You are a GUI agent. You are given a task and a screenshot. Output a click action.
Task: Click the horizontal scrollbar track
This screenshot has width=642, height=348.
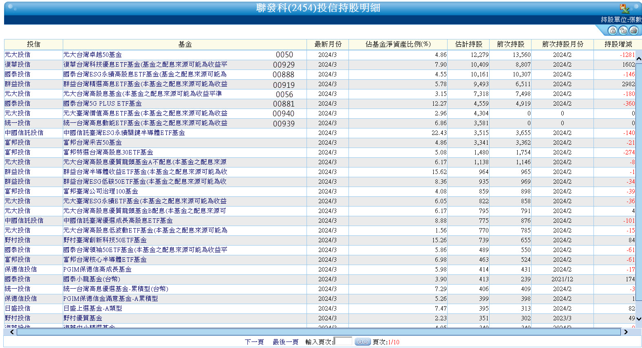pos(318,332)
